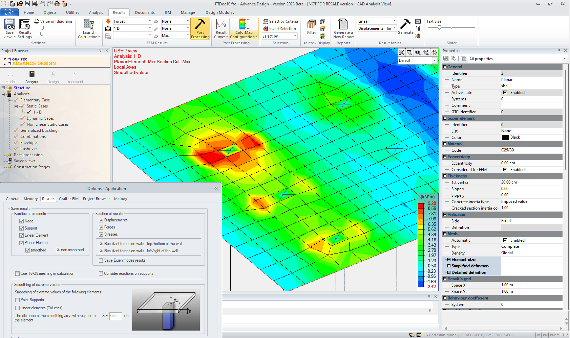
Task: Click the Black color swatch in properties
Action: coord(505,137)
